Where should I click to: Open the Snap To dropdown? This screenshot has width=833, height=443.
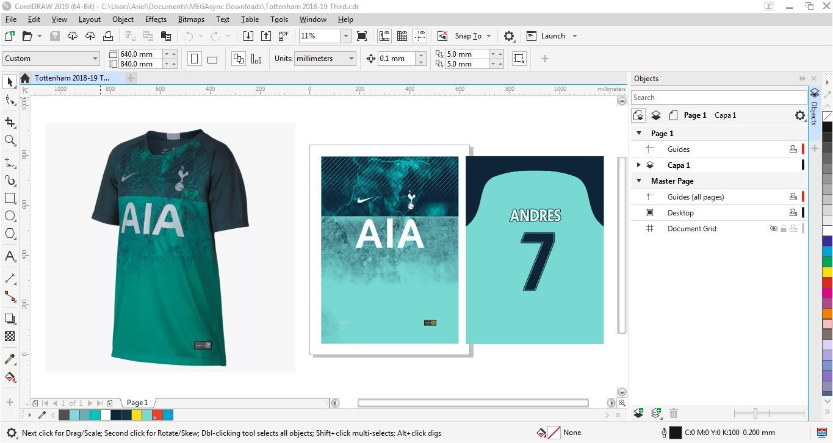click(488, 36)
